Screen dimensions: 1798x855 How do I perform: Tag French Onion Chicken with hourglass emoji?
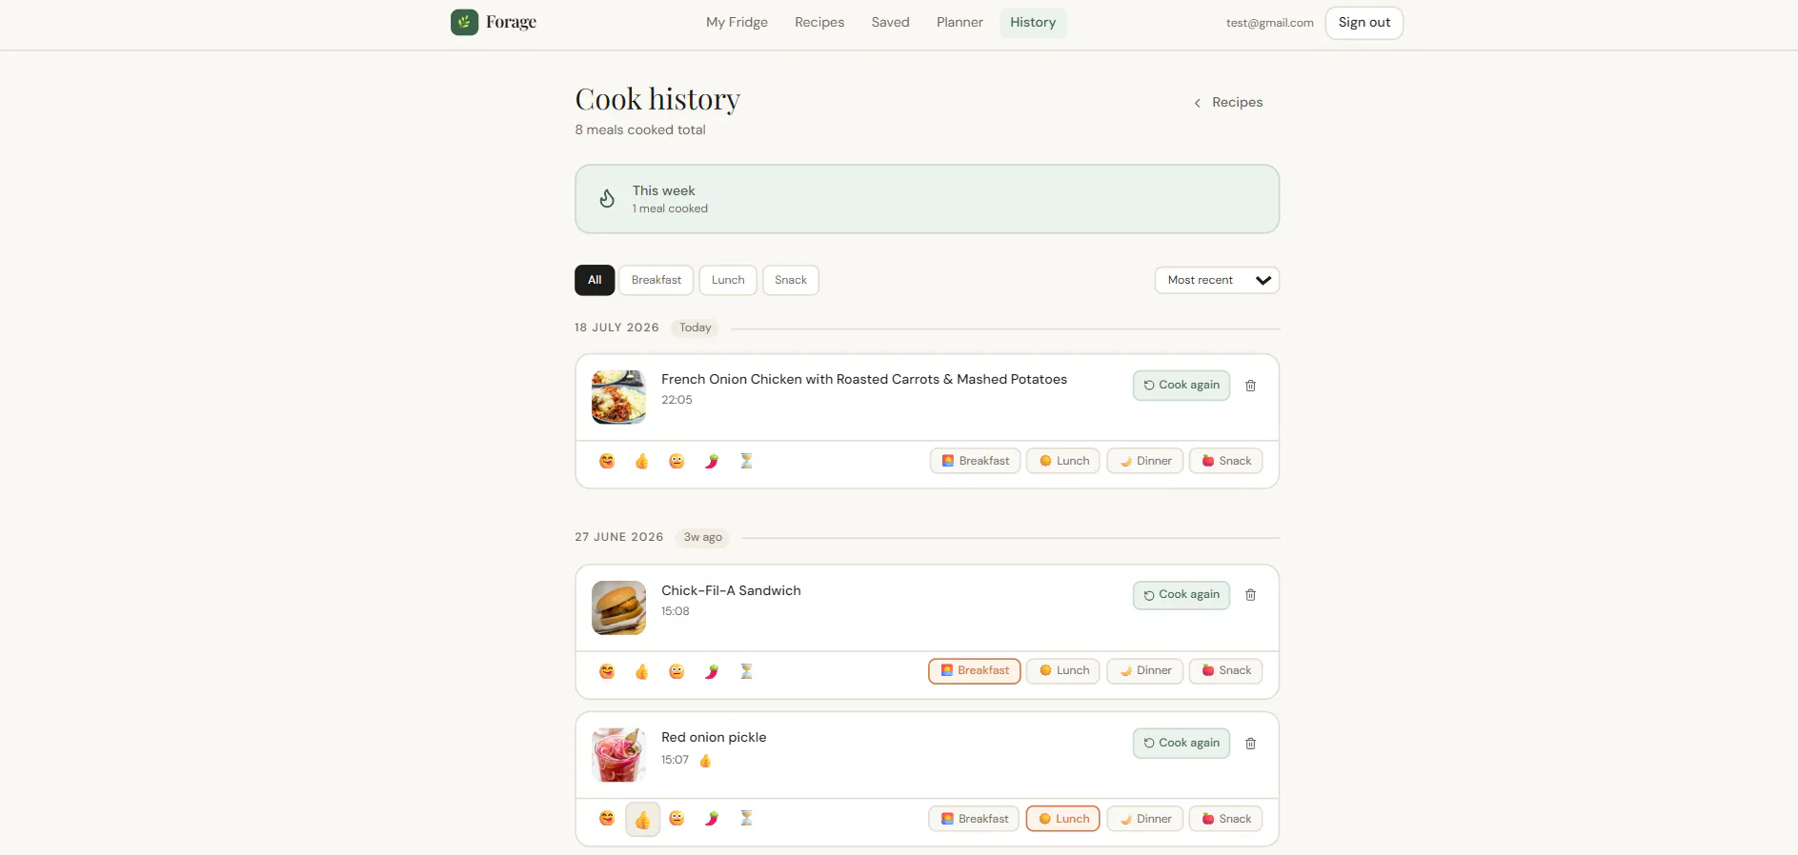[x=746, y=461]
